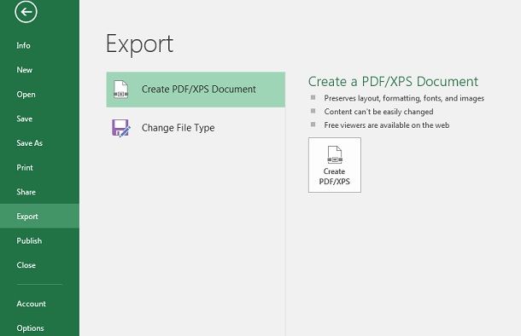521x336 pixels.
Task: Click the Create PDF/XPS button
Action: coord(335,165)
